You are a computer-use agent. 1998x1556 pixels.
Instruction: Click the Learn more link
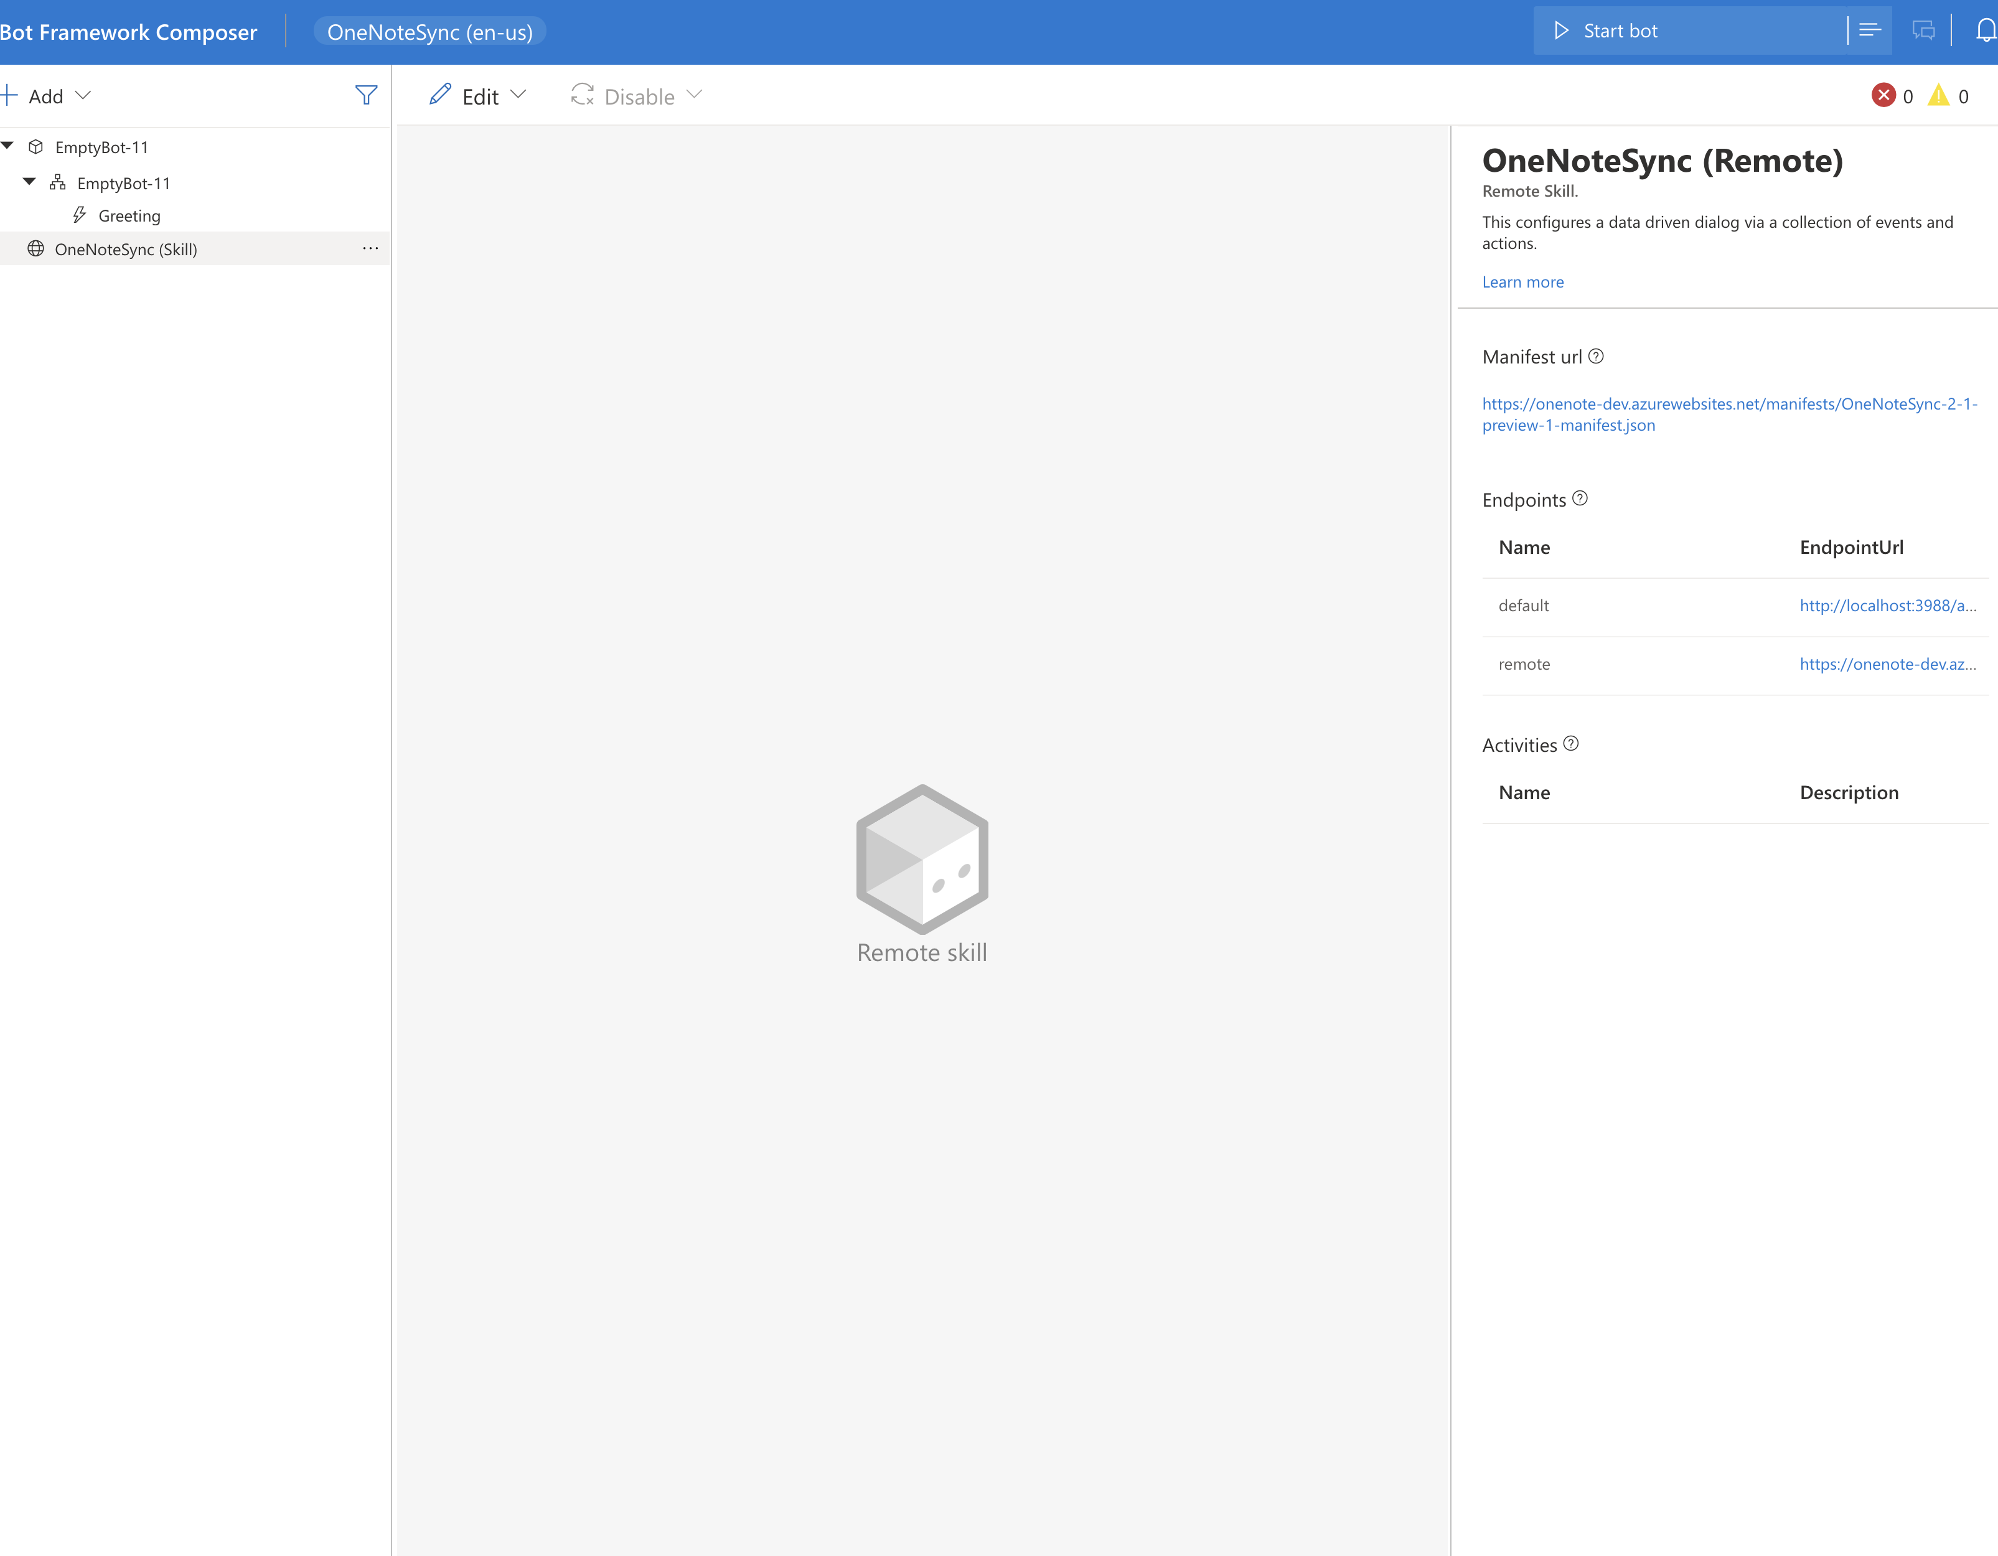click(x=1522, y=282)
